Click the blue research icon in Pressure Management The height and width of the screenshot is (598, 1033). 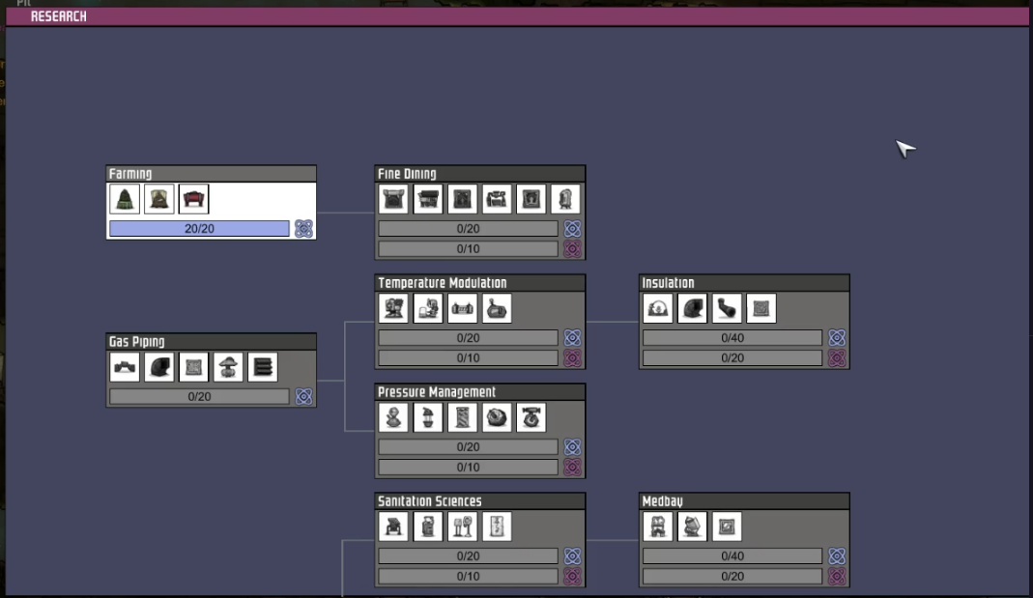[x=572, y=447]
